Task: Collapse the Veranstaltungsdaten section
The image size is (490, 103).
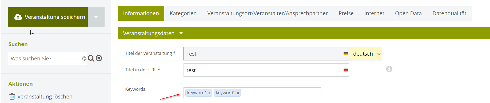Action: [181, 33]
